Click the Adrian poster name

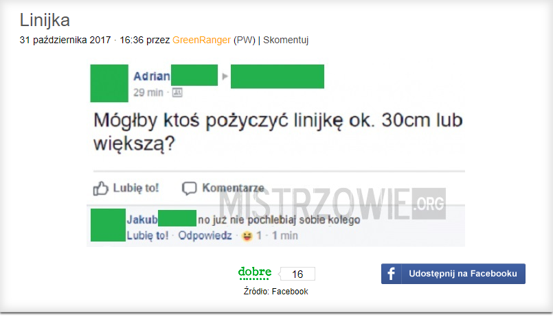152,76
